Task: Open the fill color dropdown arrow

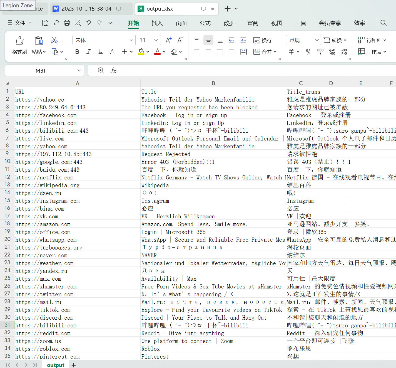Action: [148, 52]
